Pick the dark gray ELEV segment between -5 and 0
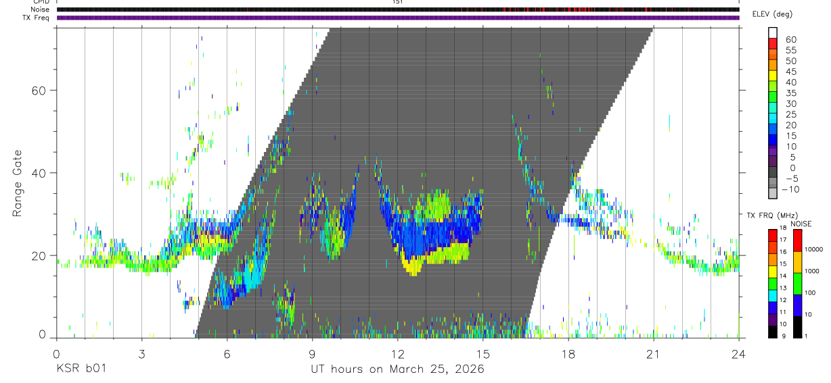 tap(773, 173)
